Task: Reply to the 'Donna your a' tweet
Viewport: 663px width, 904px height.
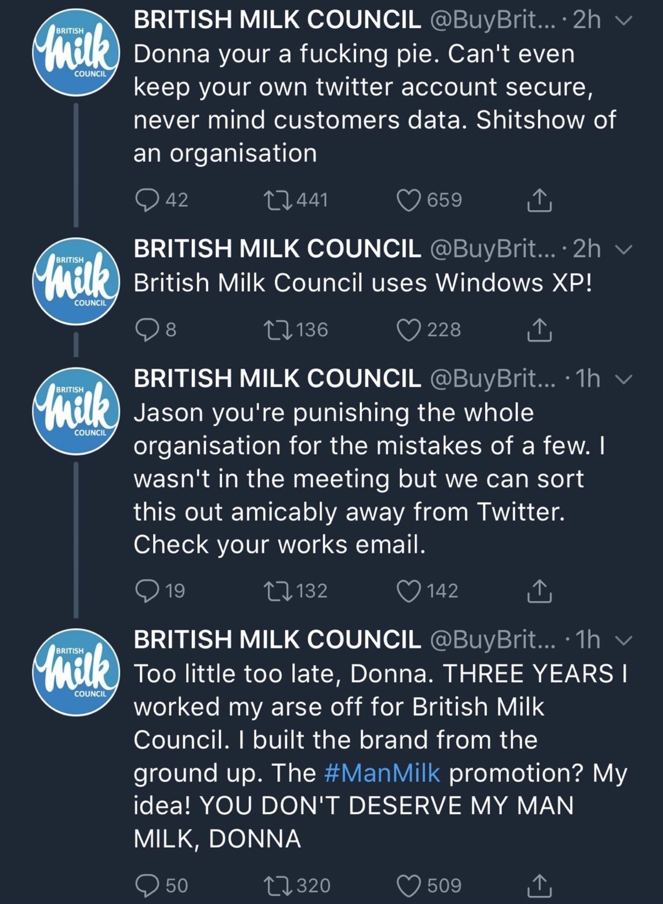Action: pyautogui.click(x=148, y=200)
